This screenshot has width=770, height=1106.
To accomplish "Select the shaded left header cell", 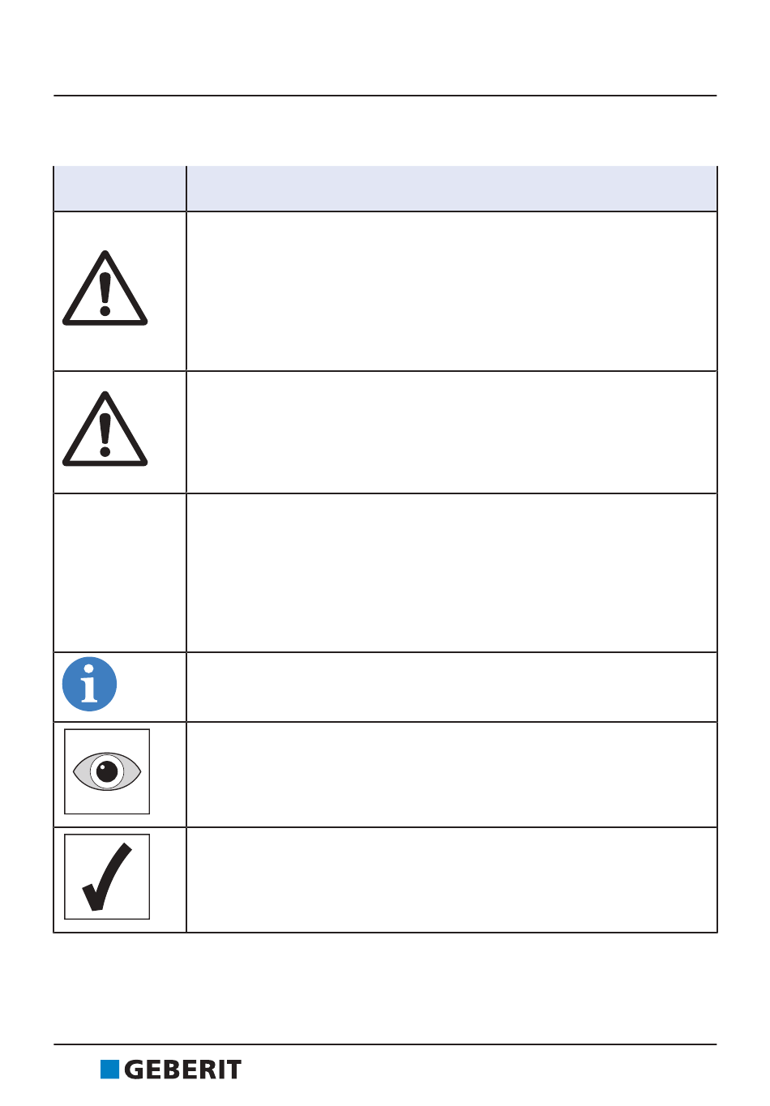I will [x=120, y=189].
